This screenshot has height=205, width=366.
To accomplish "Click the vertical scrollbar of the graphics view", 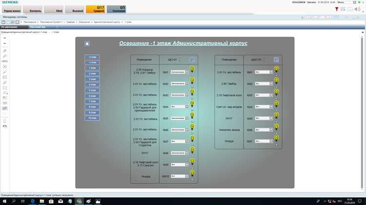I will [x=362, y=113].
